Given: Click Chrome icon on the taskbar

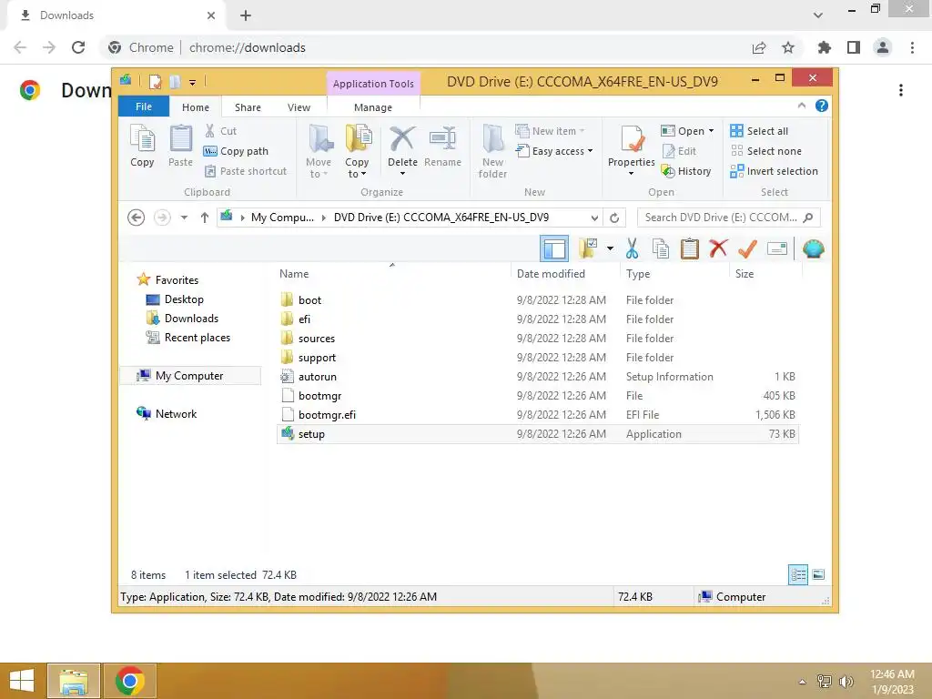Looking at the screenshot, I should (x=130, y=681).
